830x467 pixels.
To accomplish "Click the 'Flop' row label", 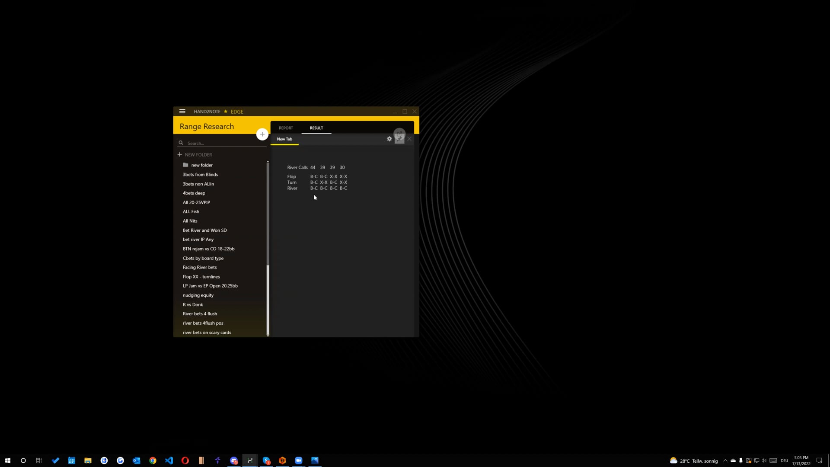I will [291, 176].
